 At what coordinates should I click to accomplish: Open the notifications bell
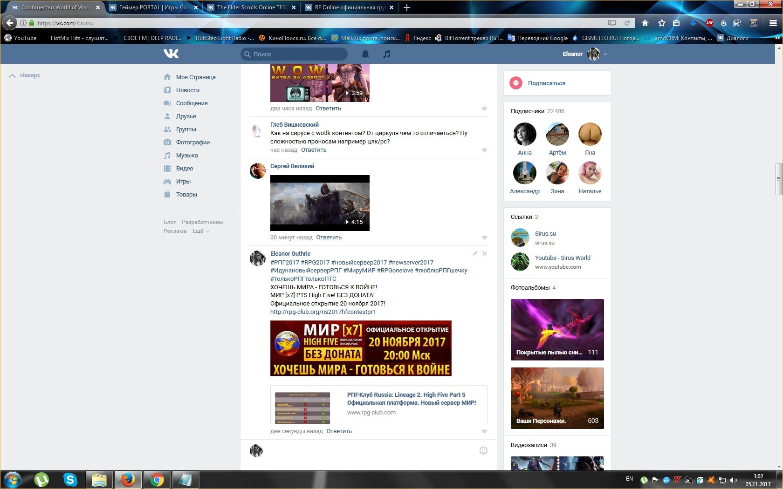[365, 54]
